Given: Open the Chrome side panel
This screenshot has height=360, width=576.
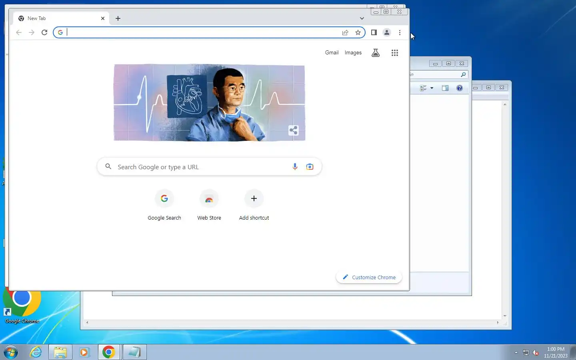Looking at the screenshot, I should coord(374,32).
